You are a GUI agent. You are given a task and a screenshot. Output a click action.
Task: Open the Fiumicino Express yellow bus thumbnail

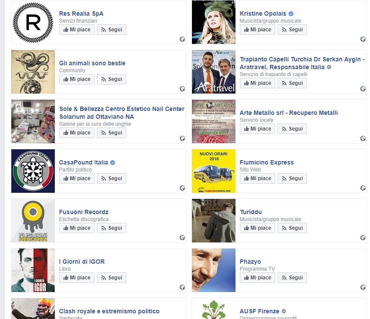(214, 171)
